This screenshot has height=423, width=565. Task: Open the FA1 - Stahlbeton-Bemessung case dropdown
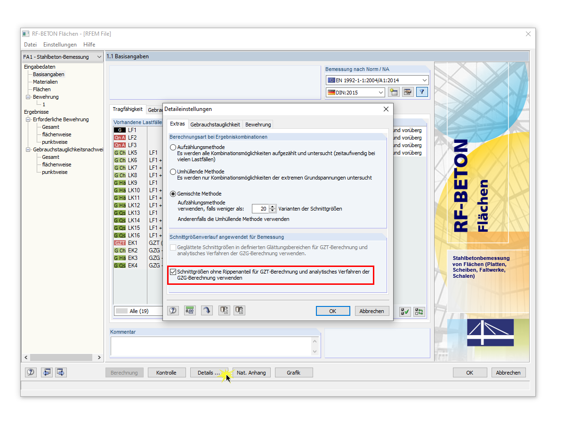pyautogui.click(x=62, y=57)
